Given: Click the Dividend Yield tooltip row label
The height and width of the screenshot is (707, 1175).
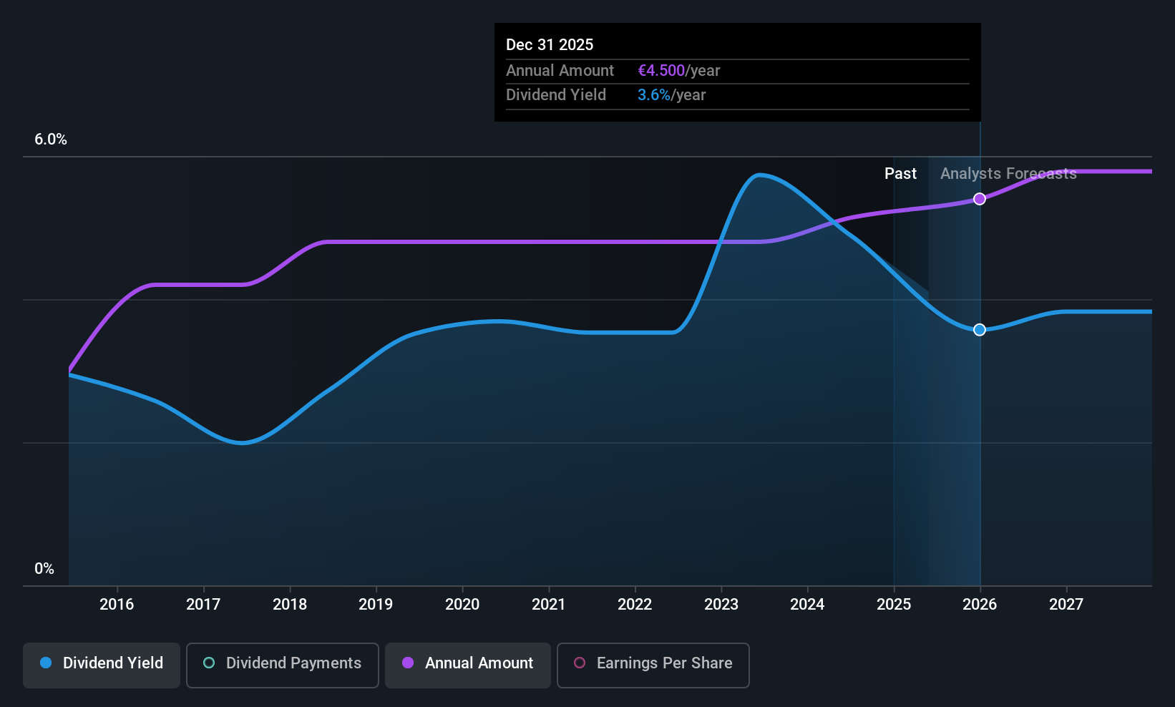Looking at the screenshot, I should click(x=556, y=95).
